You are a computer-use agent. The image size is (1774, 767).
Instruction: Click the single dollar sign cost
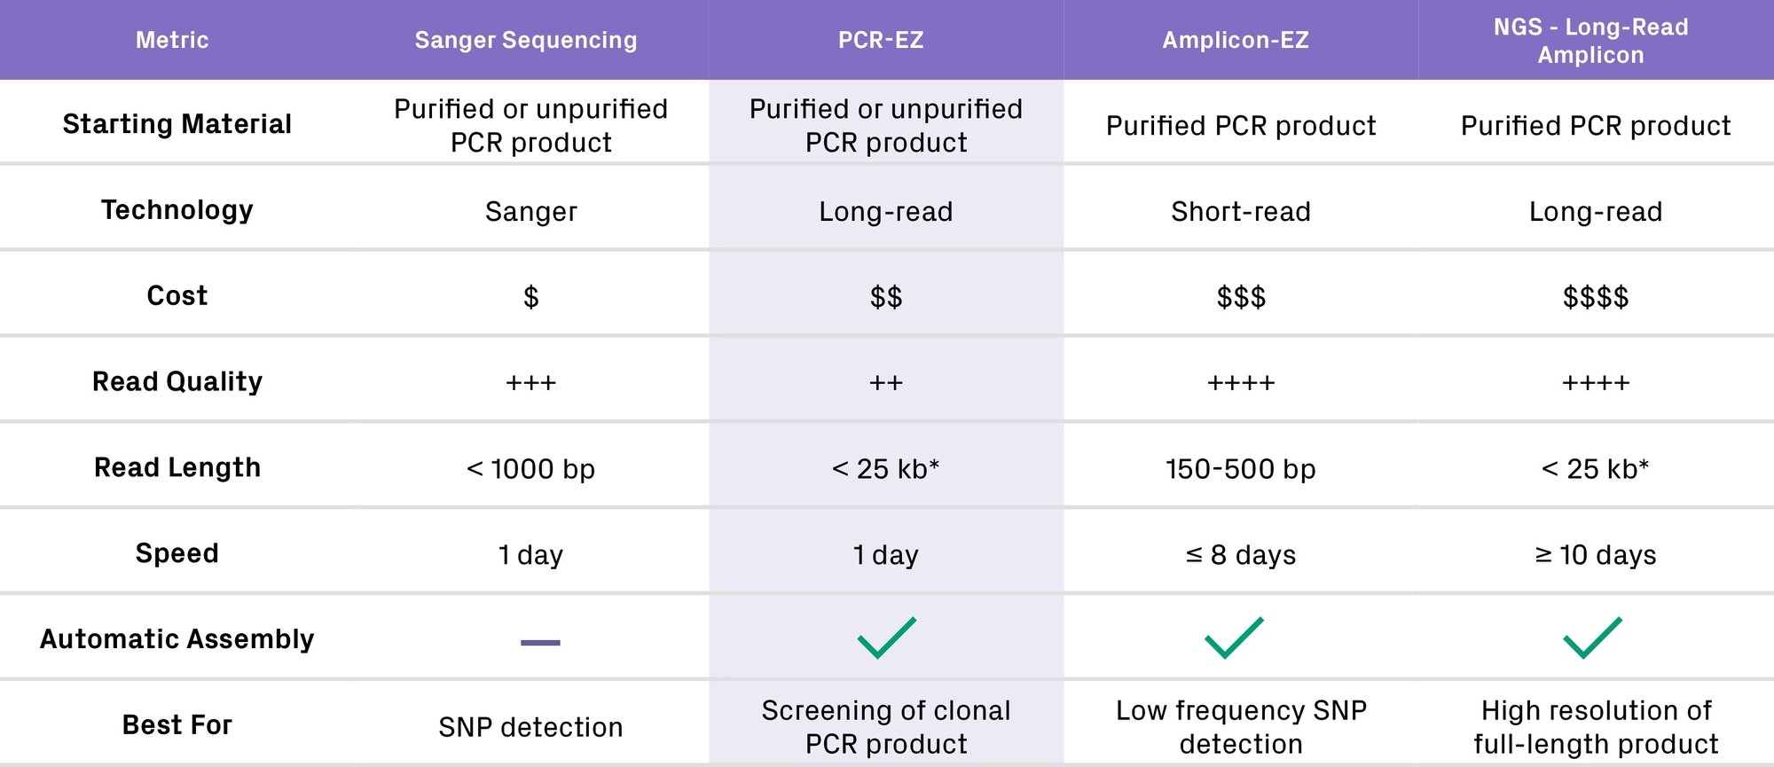531,296
